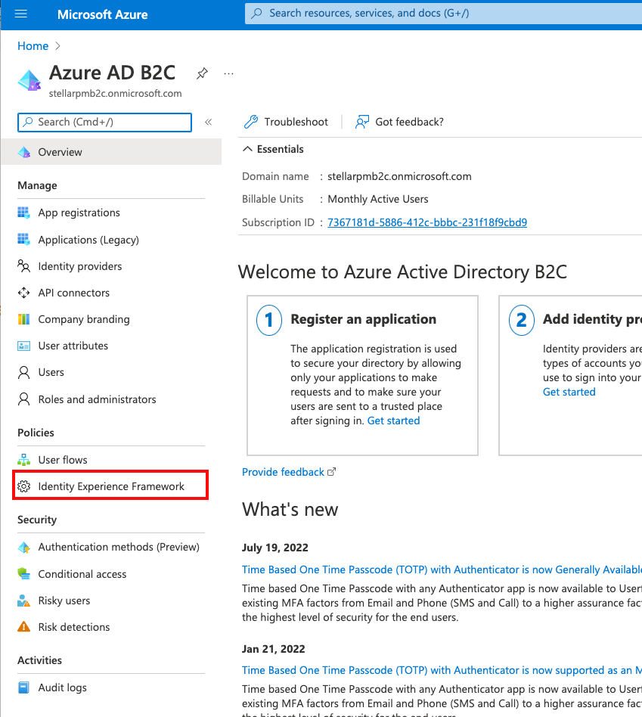Pin Azure AD B2C to dashboard

click(202, 73)
